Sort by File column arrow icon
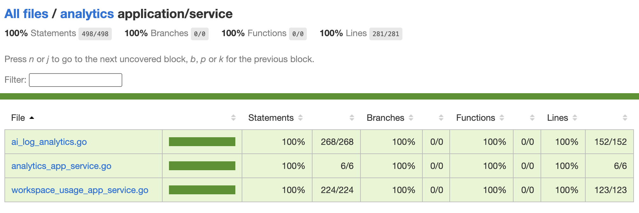Screen dimensions: 639x213 click(x=31, y=118)
